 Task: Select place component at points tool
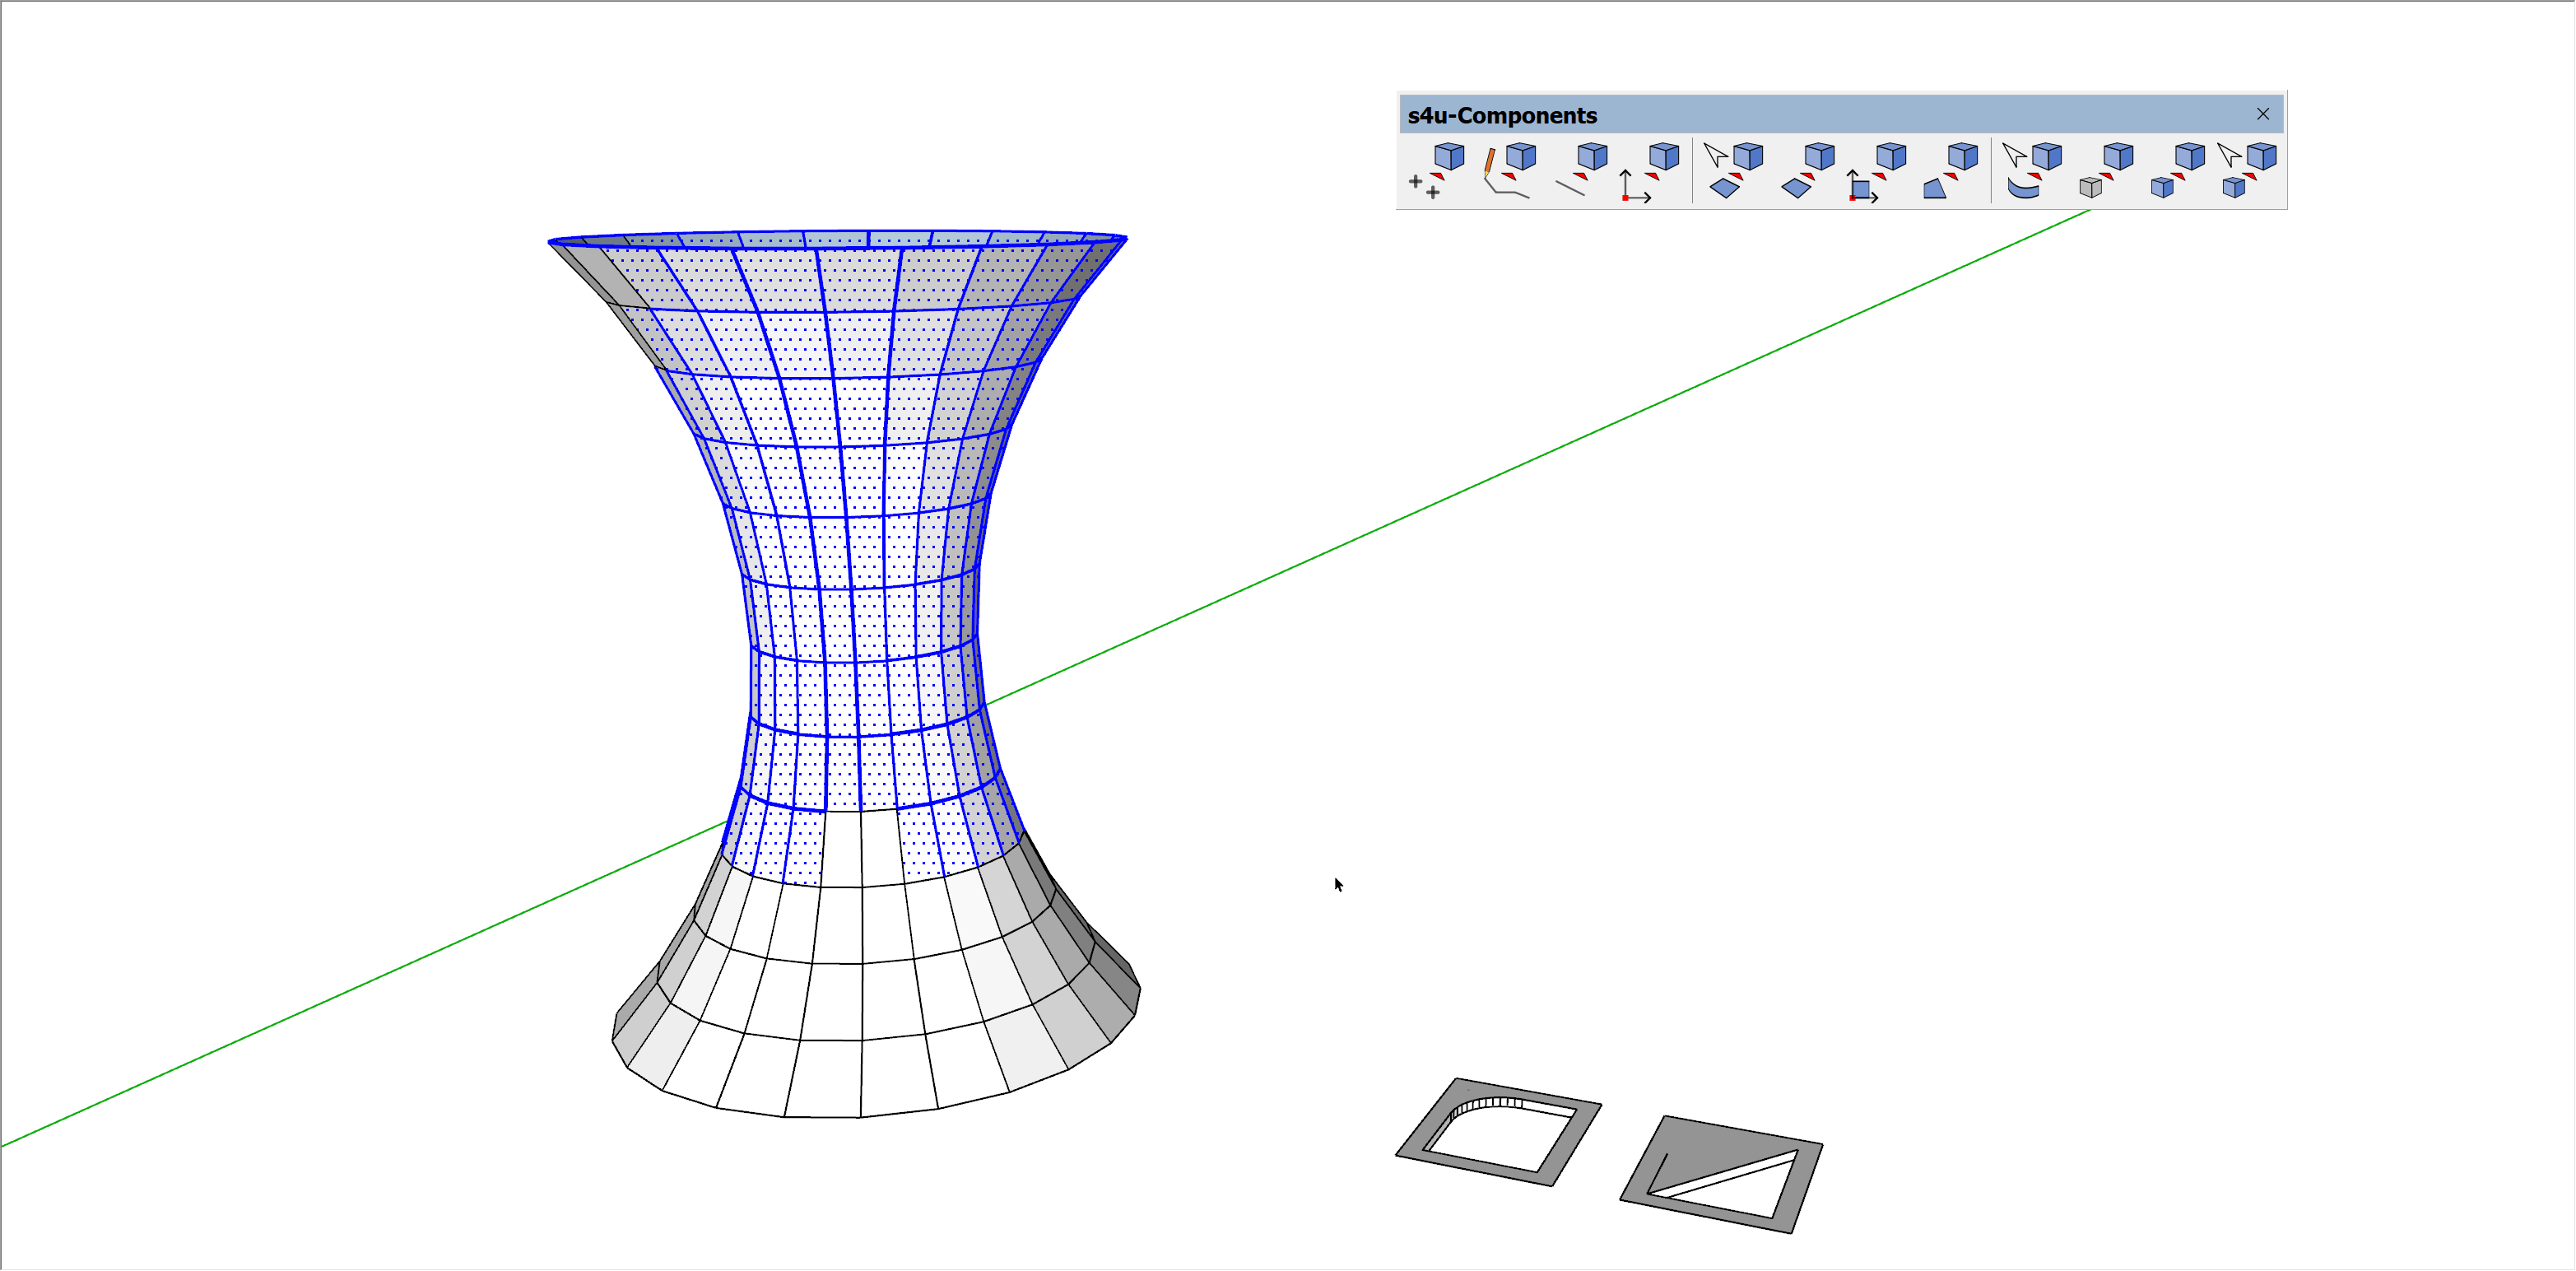(1436, 171)
